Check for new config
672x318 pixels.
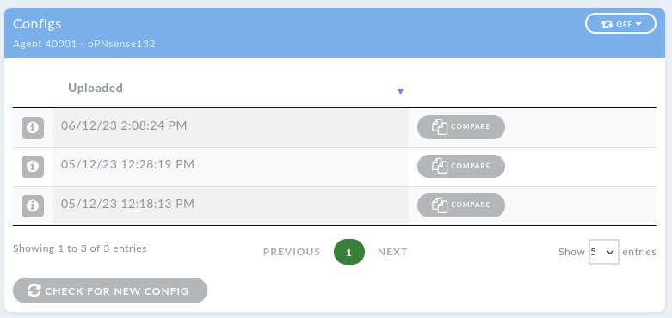pos(110,290)
